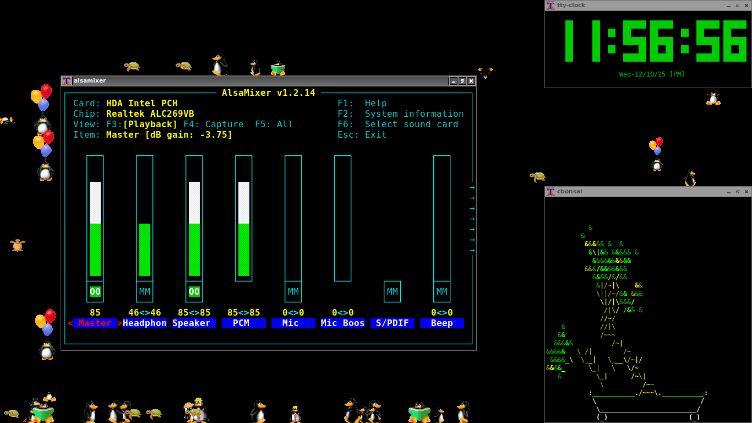Click the chip name Realtek ALC269VB
Viewport: 752px width, 423px height.
(150, 114)
